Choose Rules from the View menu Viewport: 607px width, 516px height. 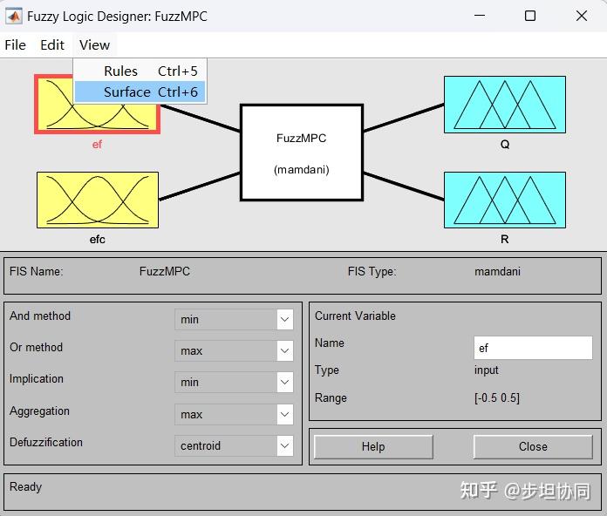click(x=140, y=71)
